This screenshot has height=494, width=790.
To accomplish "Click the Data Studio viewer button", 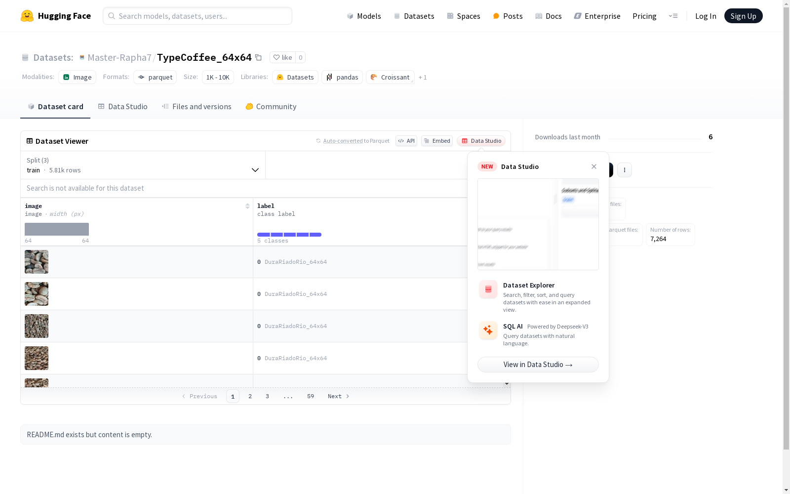I will tap(481, 141).
